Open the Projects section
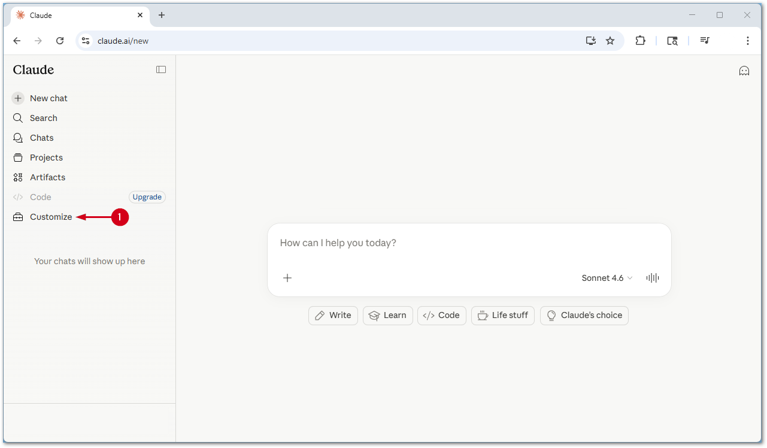Image resolution: width=767 pixels, height=448 pixels. pos(46,158)
